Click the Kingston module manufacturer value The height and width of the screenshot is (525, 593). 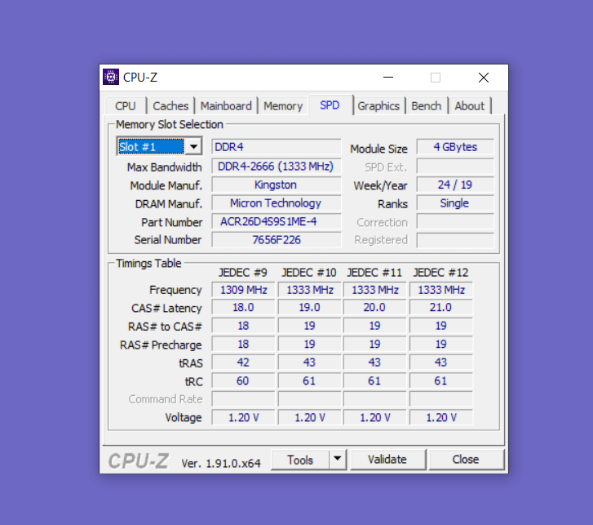pyautogui.click(x=277, y=185)
